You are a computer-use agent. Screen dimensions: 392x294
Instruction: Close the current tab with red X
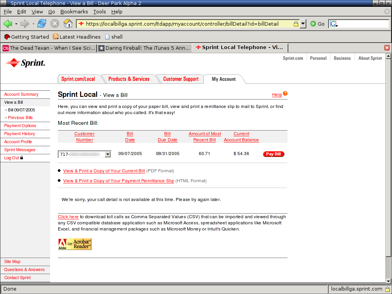pos(387,48)
